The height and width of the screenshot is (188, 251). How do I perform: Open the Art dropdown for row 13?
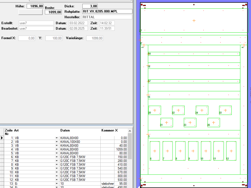pyautogui.click(x=57, y=183)
